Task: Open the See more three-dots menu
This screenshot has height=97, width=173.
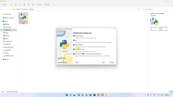Action: pyautogui.click(x=54, y=5)
